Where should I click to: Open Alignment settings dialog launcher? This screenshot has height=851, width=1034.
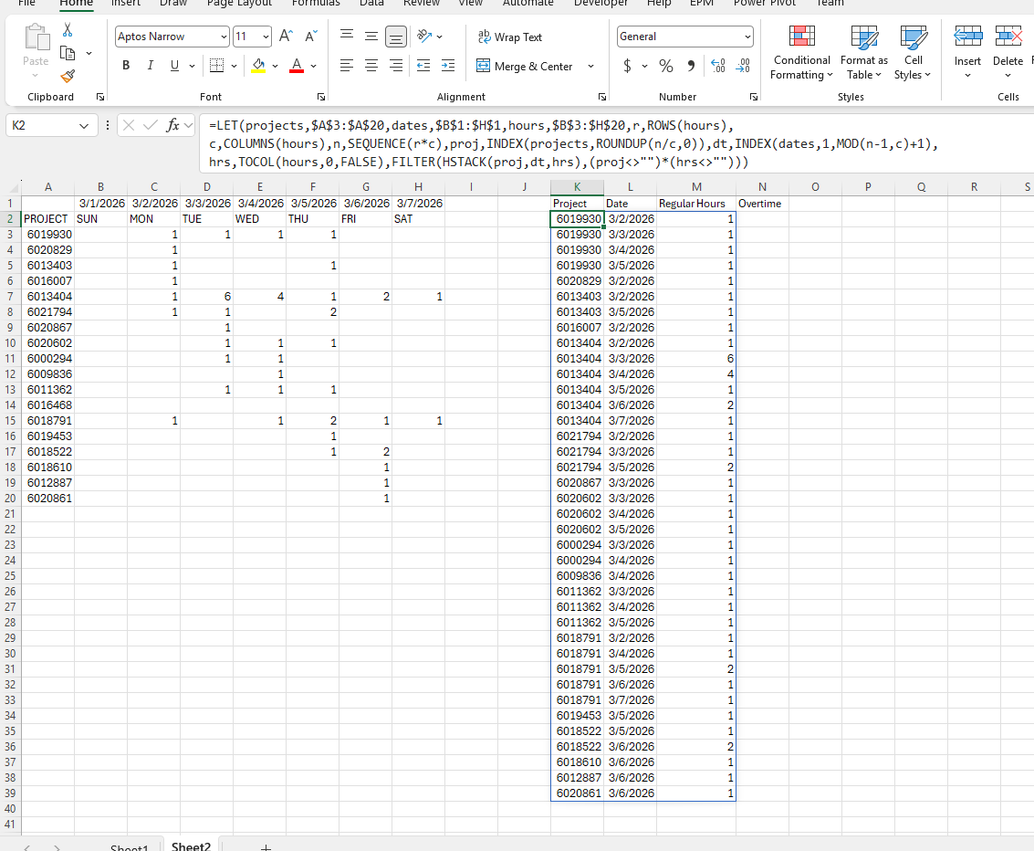602,97
